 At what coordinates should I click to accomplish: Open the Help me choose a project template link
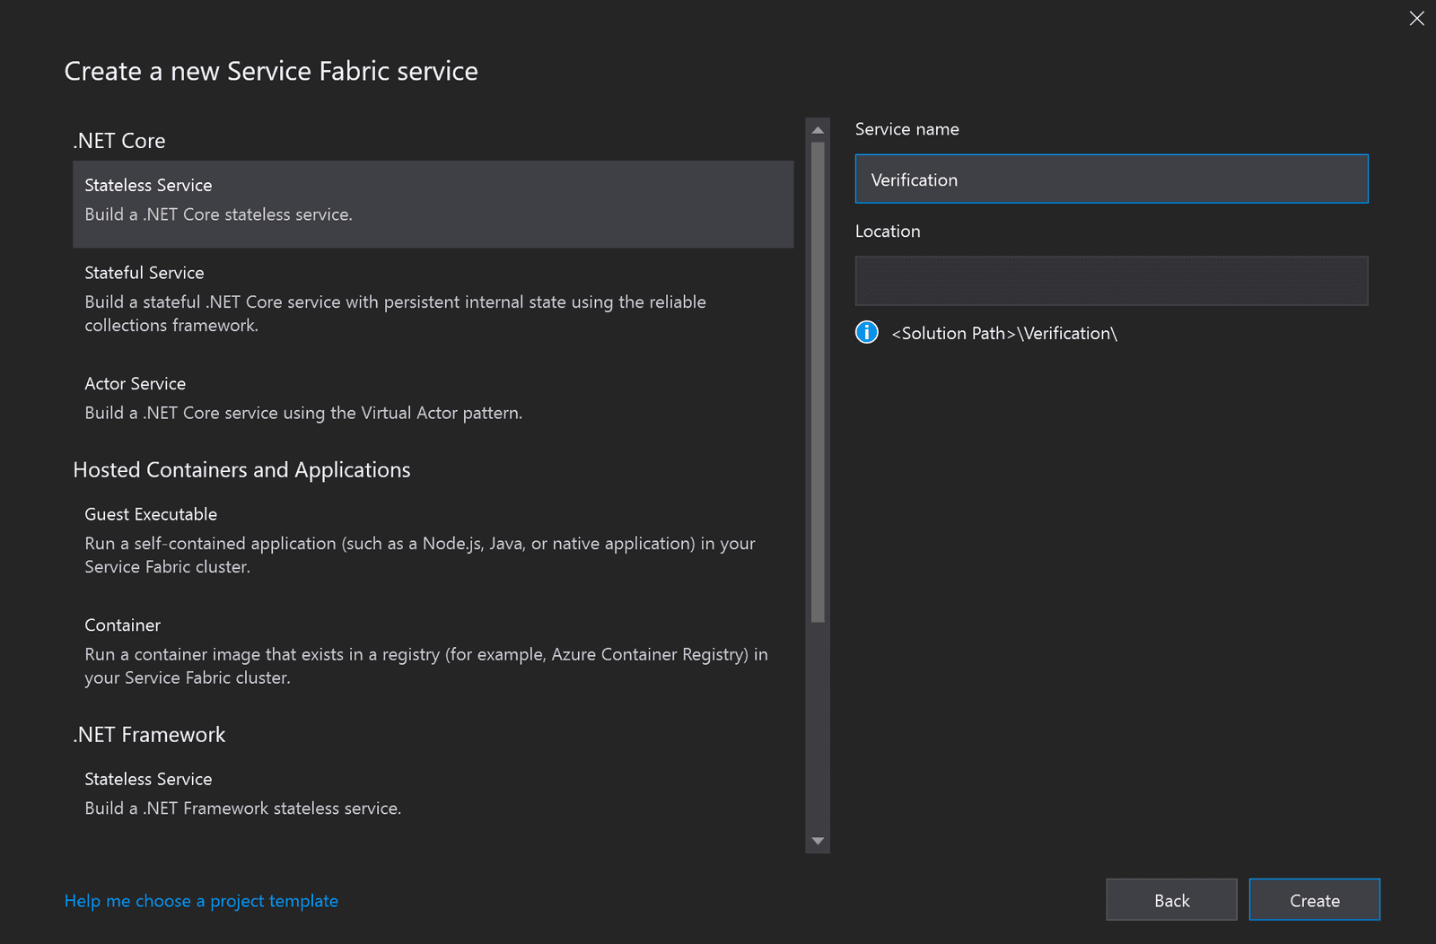201,900
